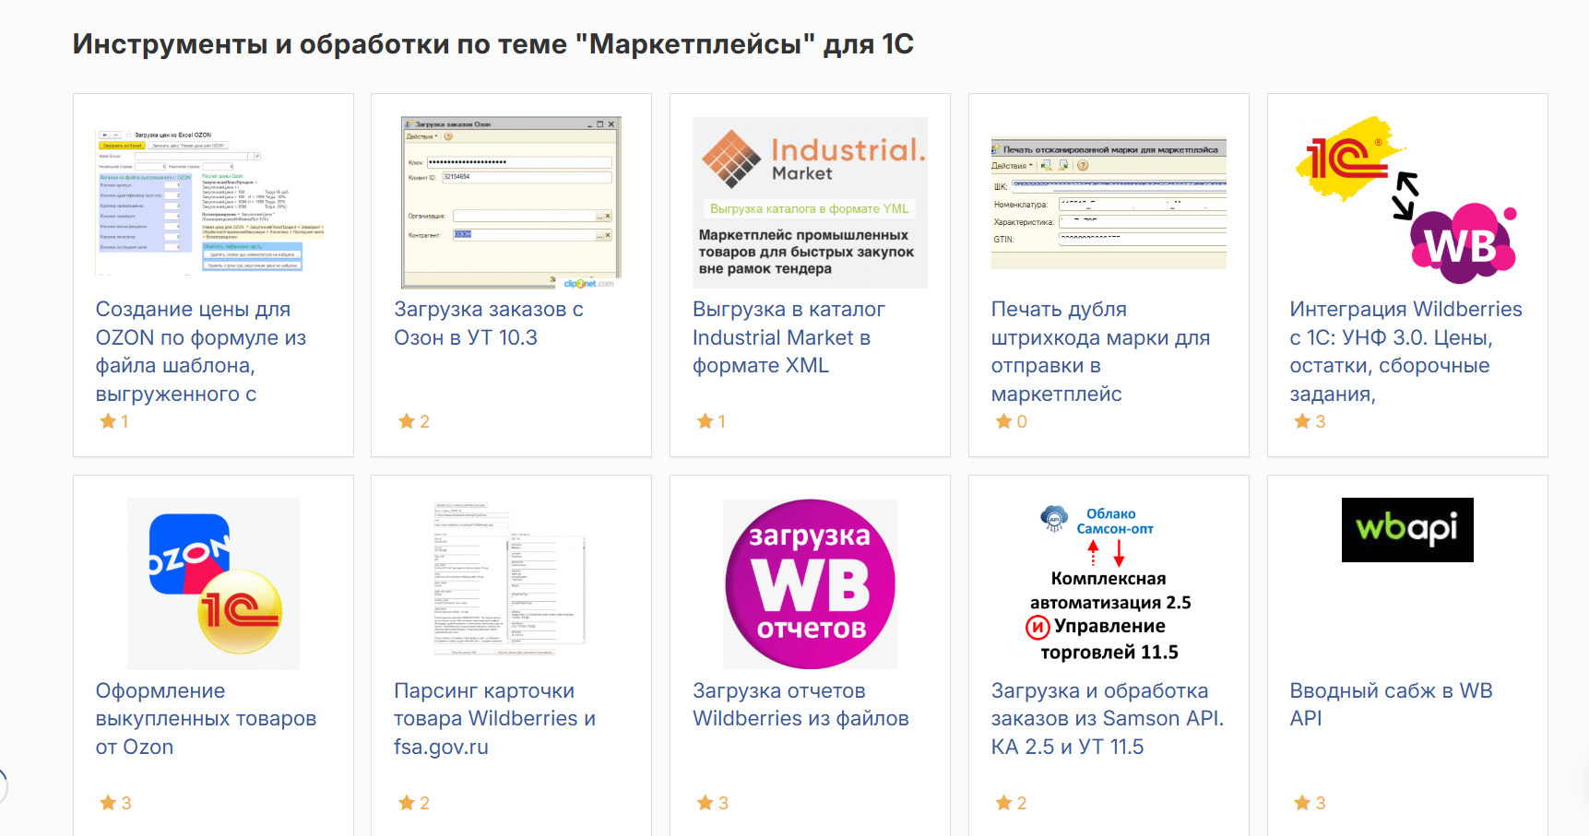1589x836 pixels.
Task: Click the Samson-opt cloud automation image
Action: pyautogui.click(x=1109, y=583)
